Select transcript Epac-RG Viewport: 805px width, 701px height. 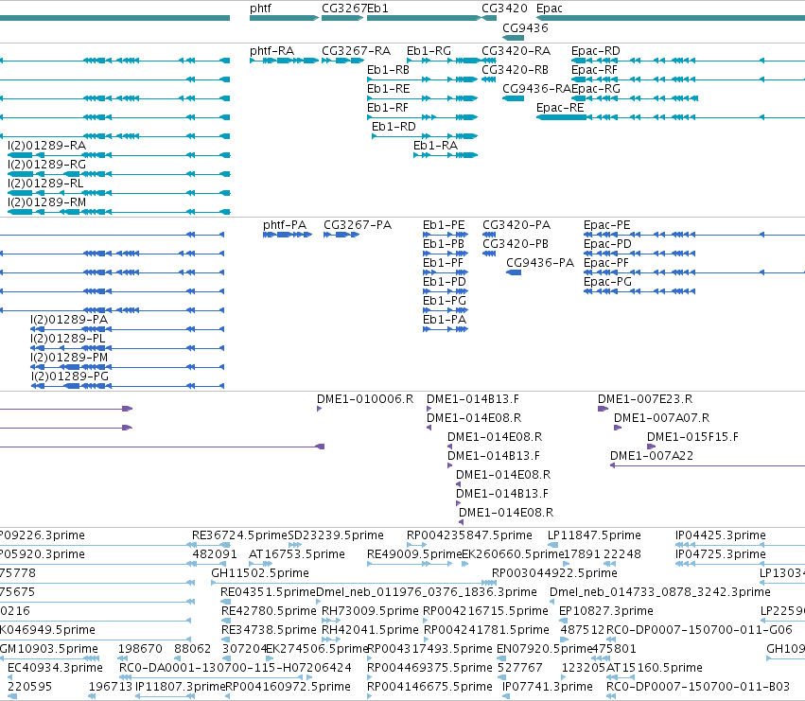[x=635, y=98]
